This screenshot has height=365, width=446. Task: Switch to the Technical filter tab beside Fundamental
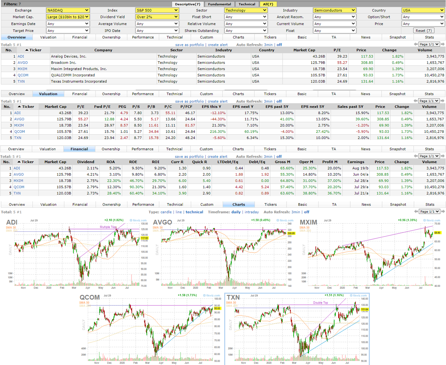click(247, 4)
